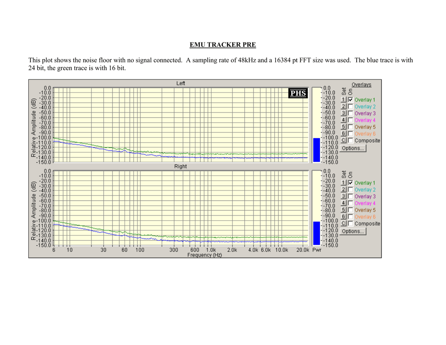Enable Overlay 6 checkbox for the Right channel

click(x=351, y=217)
